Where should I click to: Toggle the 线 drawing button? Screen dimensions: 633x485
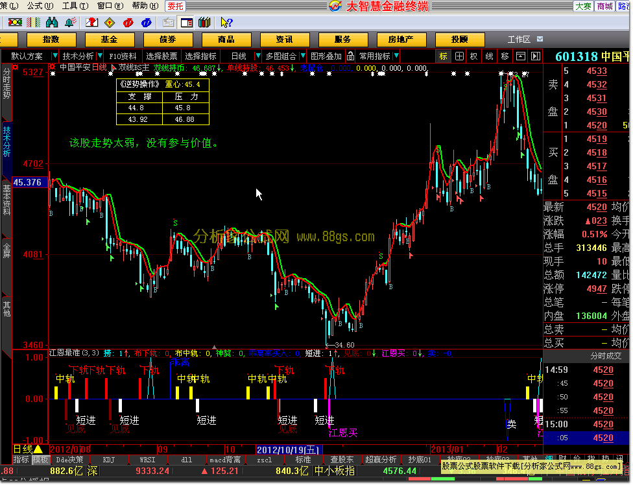coord(489,56)
